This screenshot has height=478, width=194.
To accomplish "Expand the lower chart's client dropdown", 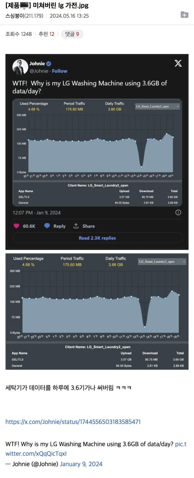I will click(x=162, y=262).
